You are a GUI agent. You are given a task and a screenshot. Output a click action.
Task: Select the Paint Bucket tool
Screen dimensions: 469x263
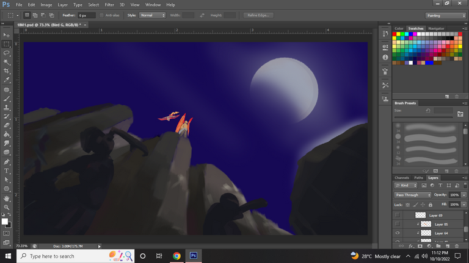6,134
